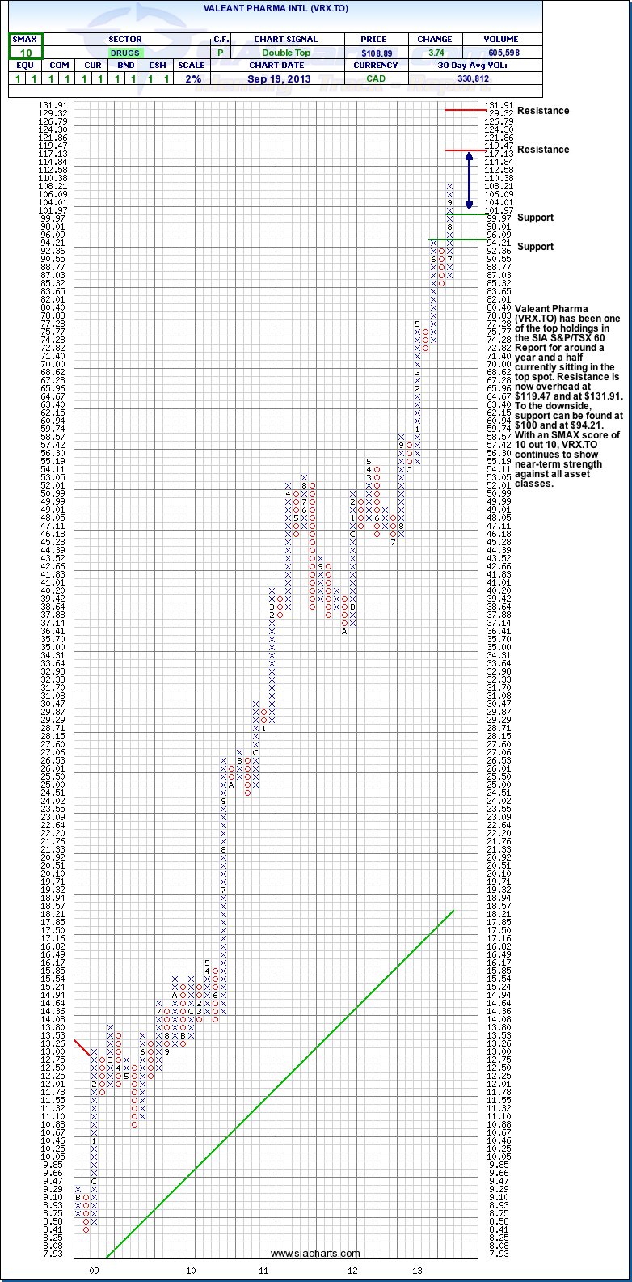Click the C.F. value P cell

[220, 53]
